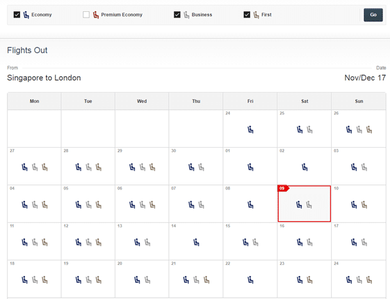Click the brown First seat icon in filter bar
Image resolution: width=390 pixels, height=299 pixels.
point(256,15)
